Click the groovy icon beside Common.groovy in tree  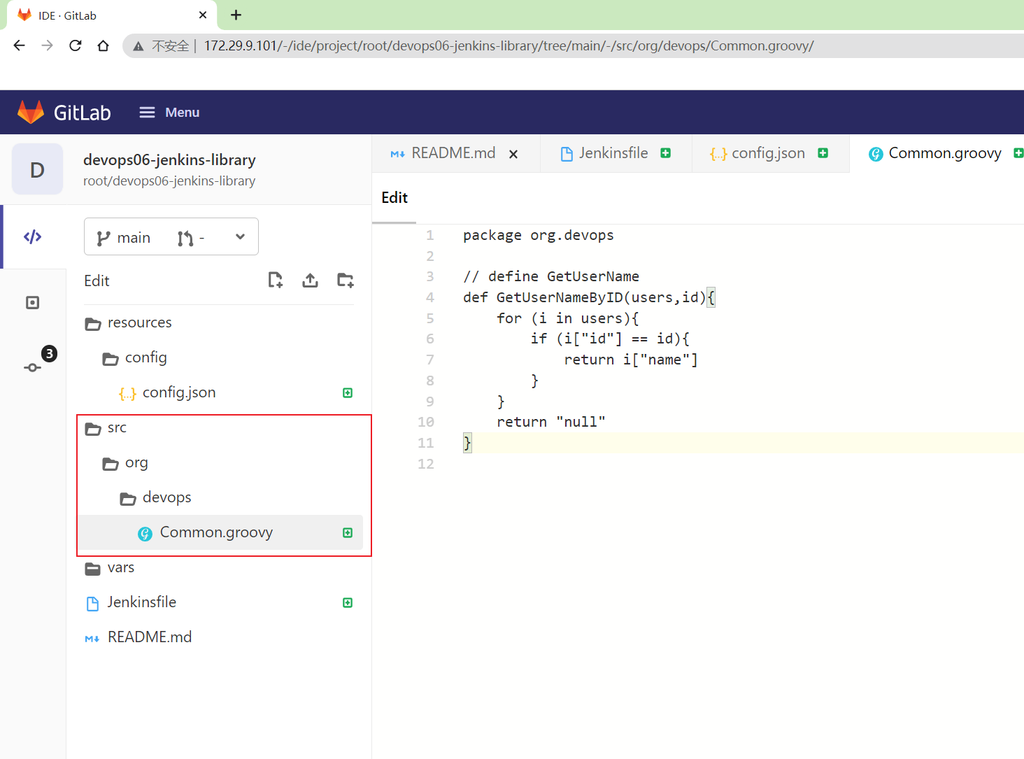point(145,534)
